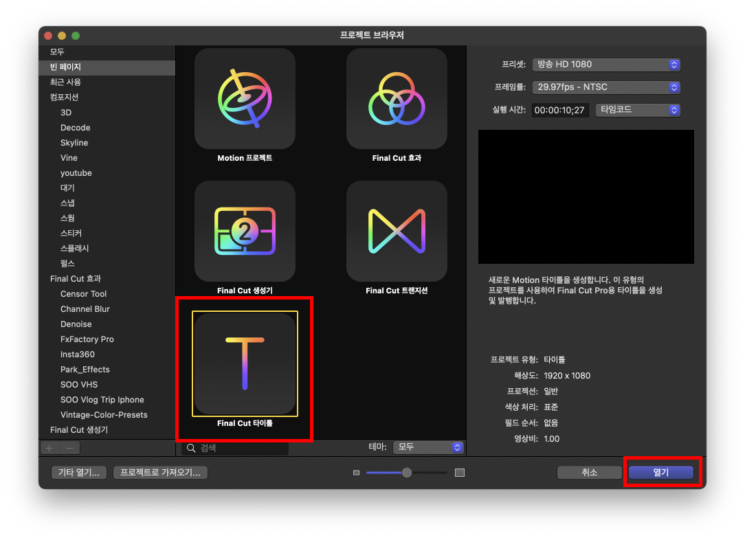Select the Final Cut 트랜지션 icon
This screenshot has width=745, height=540.
tap(397, 232)
